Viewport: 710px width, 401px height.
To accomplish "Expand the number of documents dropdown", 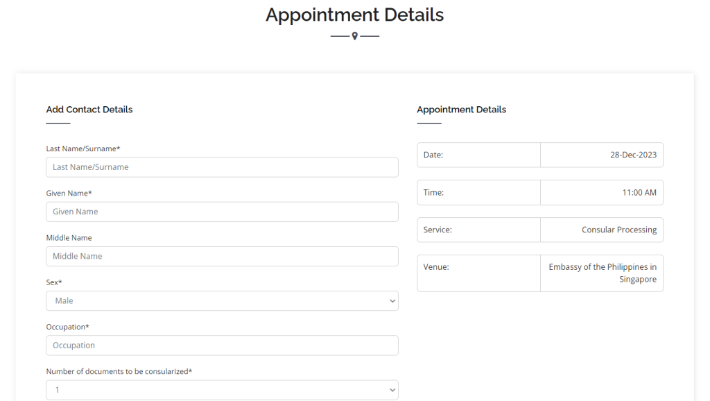I will [x=222, y=390].
